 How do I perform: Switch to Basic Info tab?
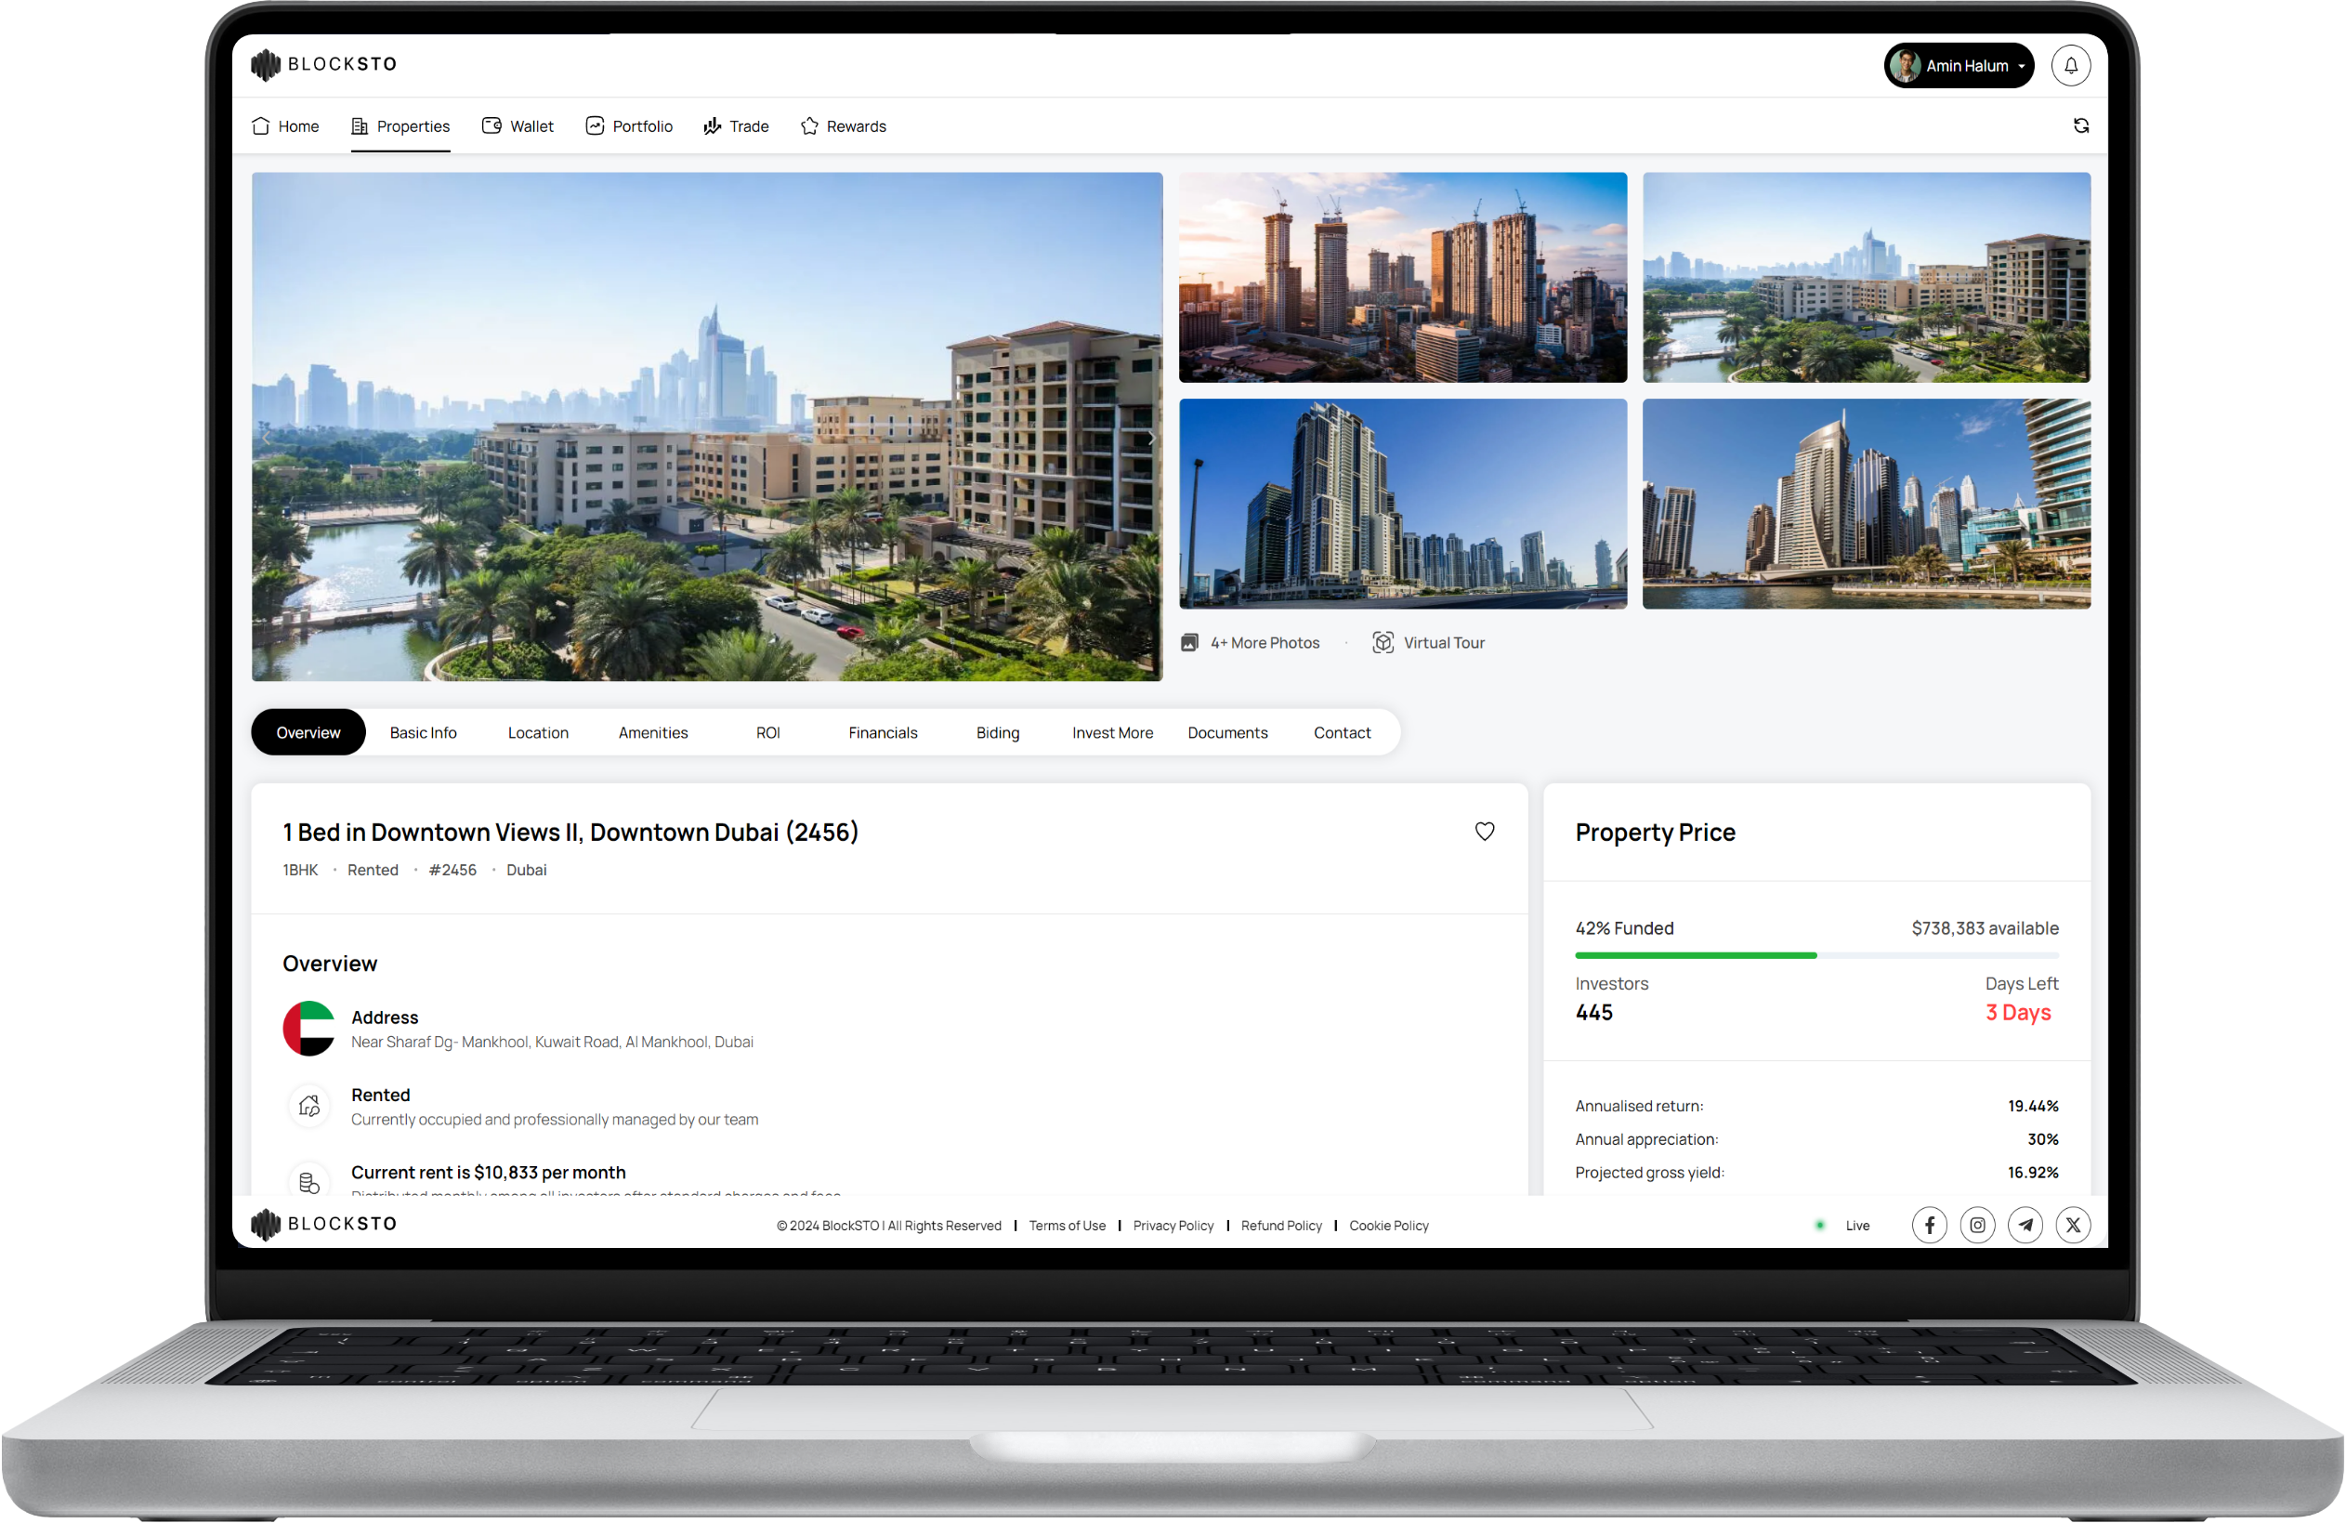423,732
